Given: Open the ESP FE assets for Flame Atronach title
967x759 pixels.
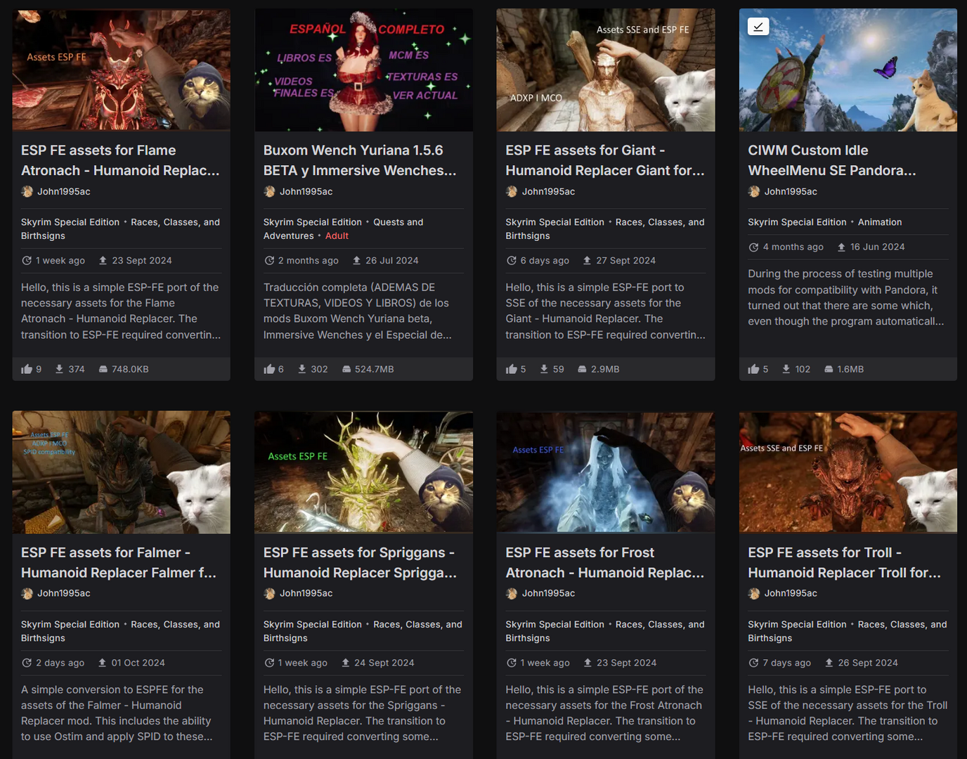Looking at the screenshot, I should pyautogui.click(x=120, y=160).
